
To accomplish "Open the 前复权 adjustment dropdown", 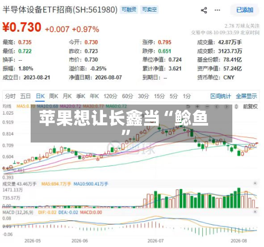I will (250, 107).
